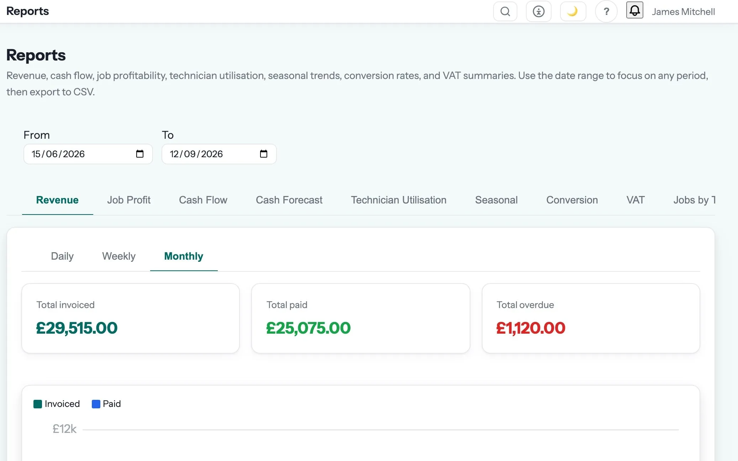Open notifications bell icon
The height and width of the screenshot is (461, 738).
click(634, 10)
